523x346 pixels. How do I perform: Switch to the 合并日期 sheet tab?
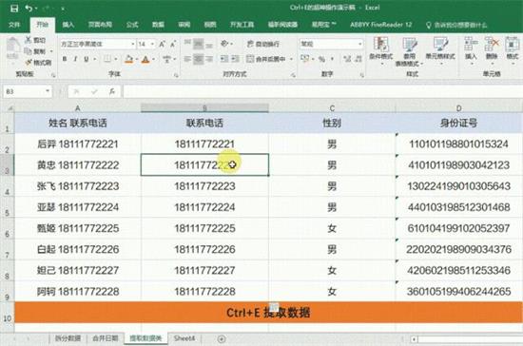pos(105,338)
